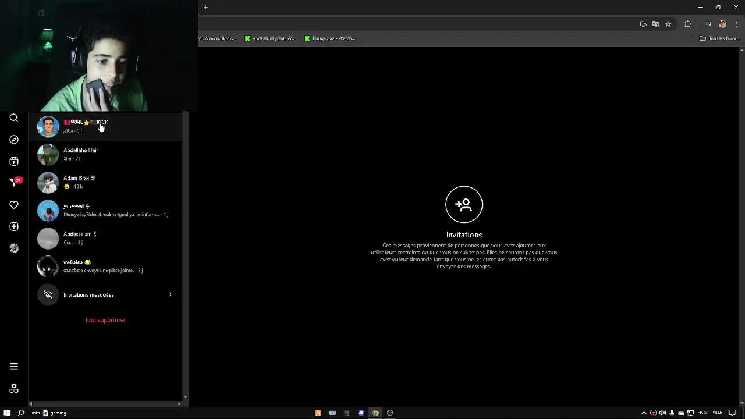Image resolution: width=745 pixels, height=419 pixels.
Task: Click the page scrollbar down arrow
Action: click(742, 403)
